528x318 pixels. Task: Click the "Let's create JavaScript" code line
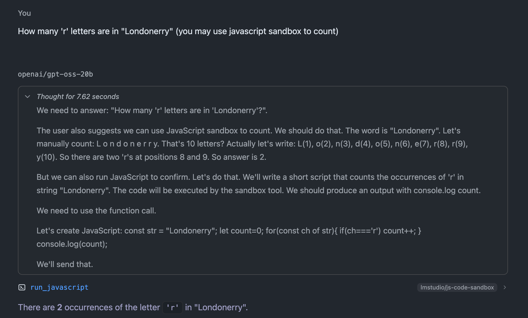pyautogui.click(x=228, y=231)
